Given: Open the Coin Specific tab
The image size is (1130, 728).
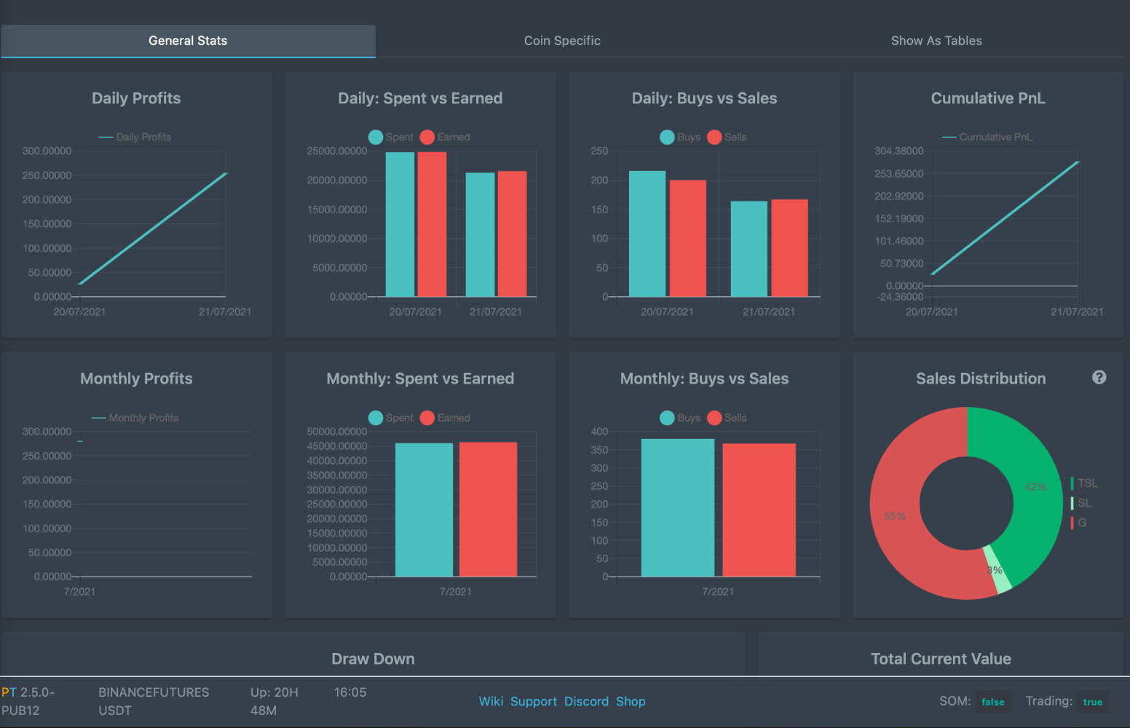Looking at the screenshot, I should pos(562,41).
